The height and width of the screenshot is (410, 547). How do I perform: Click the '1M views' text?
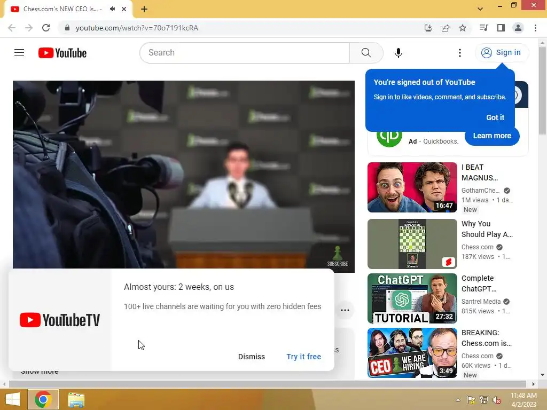click(475, 200)
